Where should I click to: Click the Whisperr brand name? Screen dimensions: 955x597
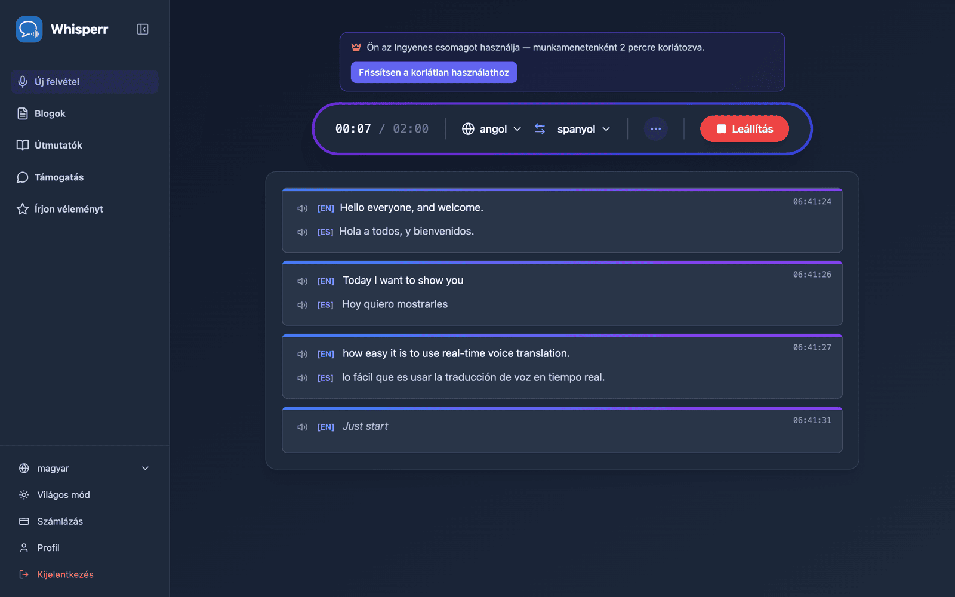(79, 29)
